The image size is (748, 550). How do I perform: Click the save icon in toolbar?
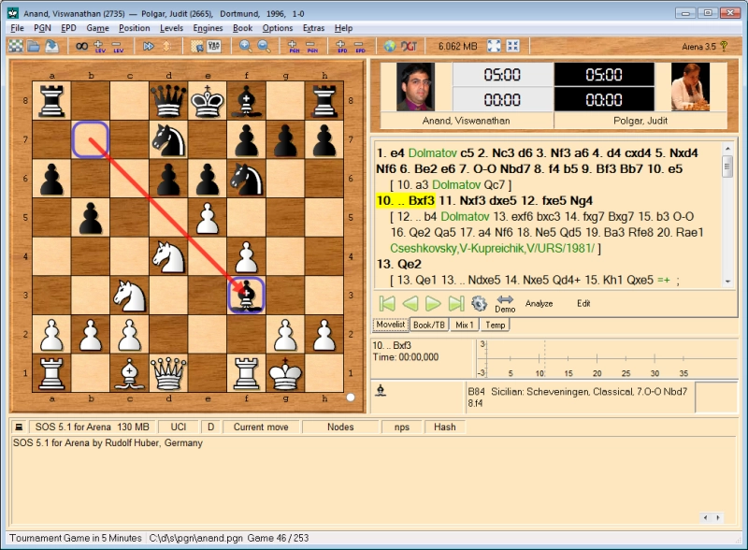pos(51,47)
